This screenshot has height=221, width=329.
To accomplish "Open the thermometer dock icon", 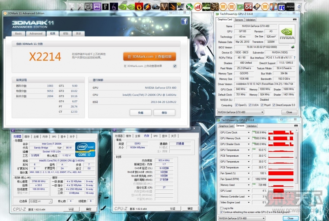I will [x=273, y=7].
